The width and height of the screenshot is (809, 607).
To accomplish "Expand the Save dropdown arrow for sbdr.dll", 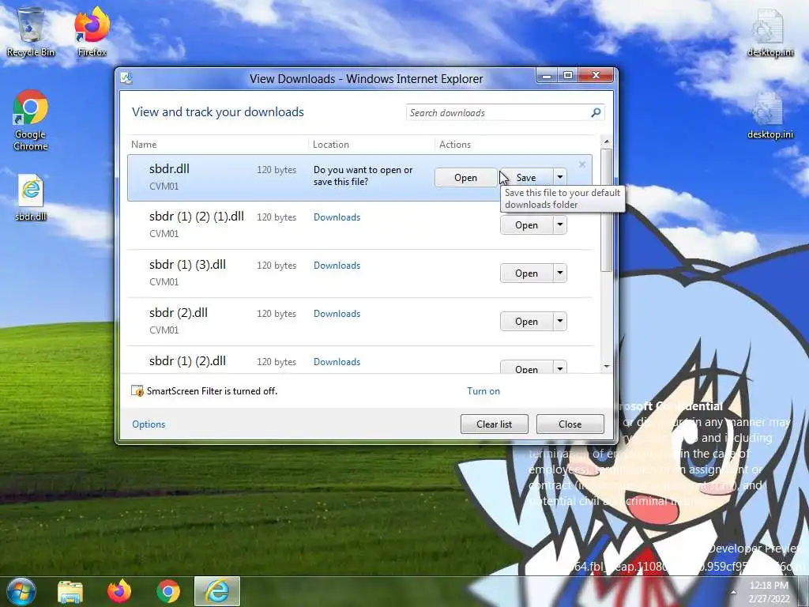I will click(560, 177).
